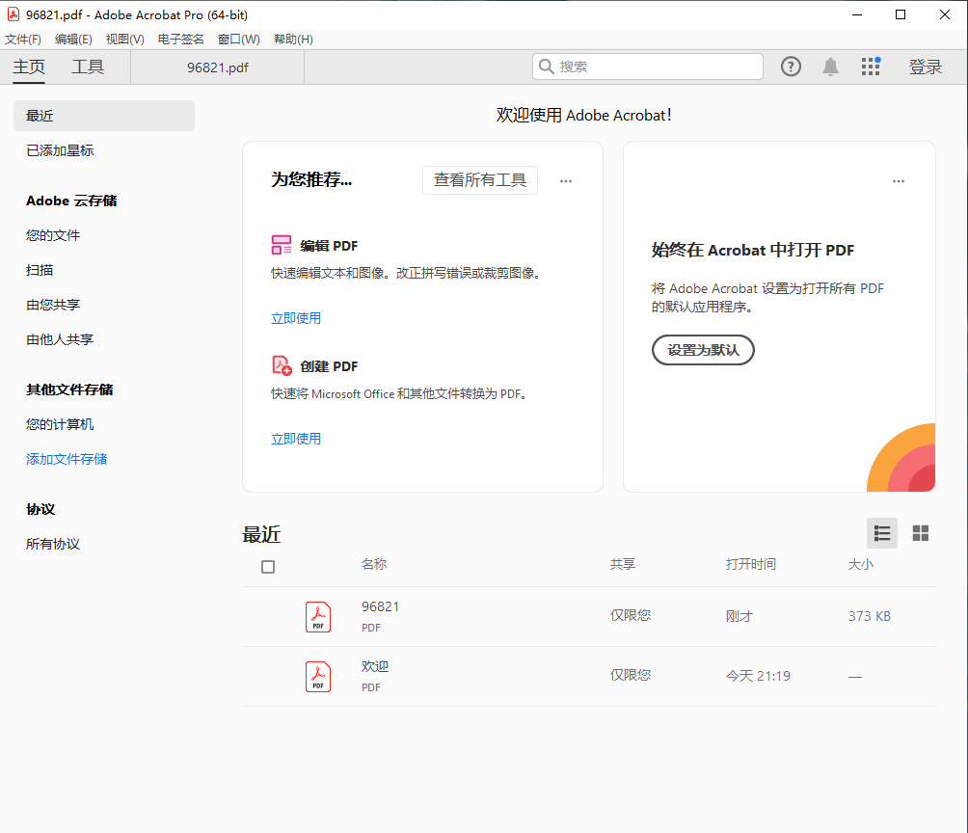The height and width of the screenshot is (833, 968).
Task: Click the help question mark icon
Action: point(791,67)
